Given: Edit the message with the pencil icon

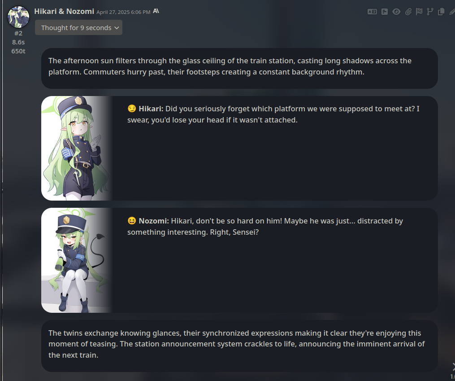Looking at the screenshot, I should point(452,12).
